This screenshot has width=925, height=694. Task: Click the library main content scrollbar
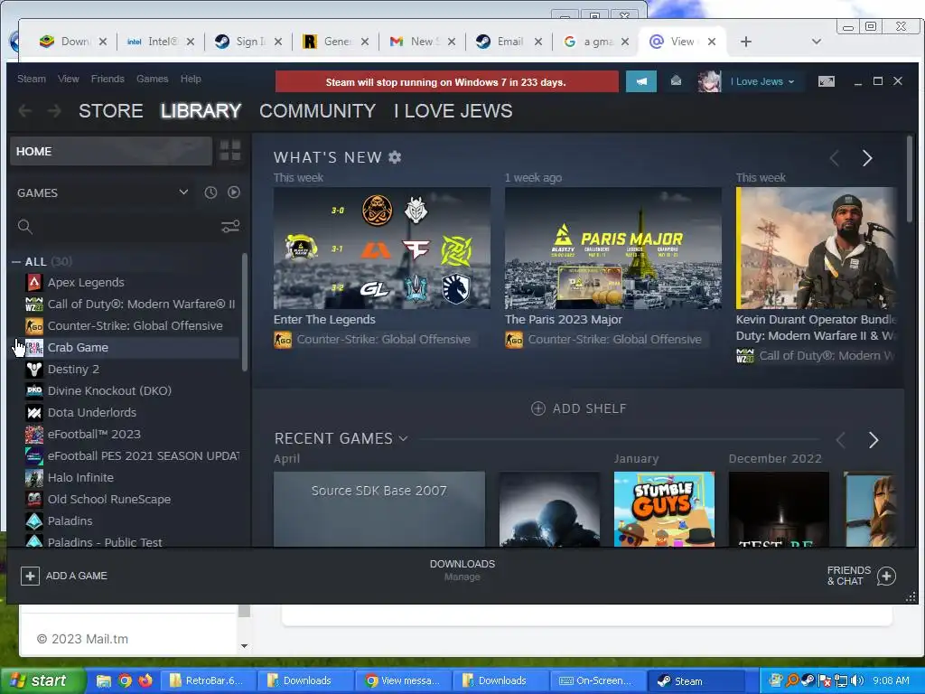(910, 179)
